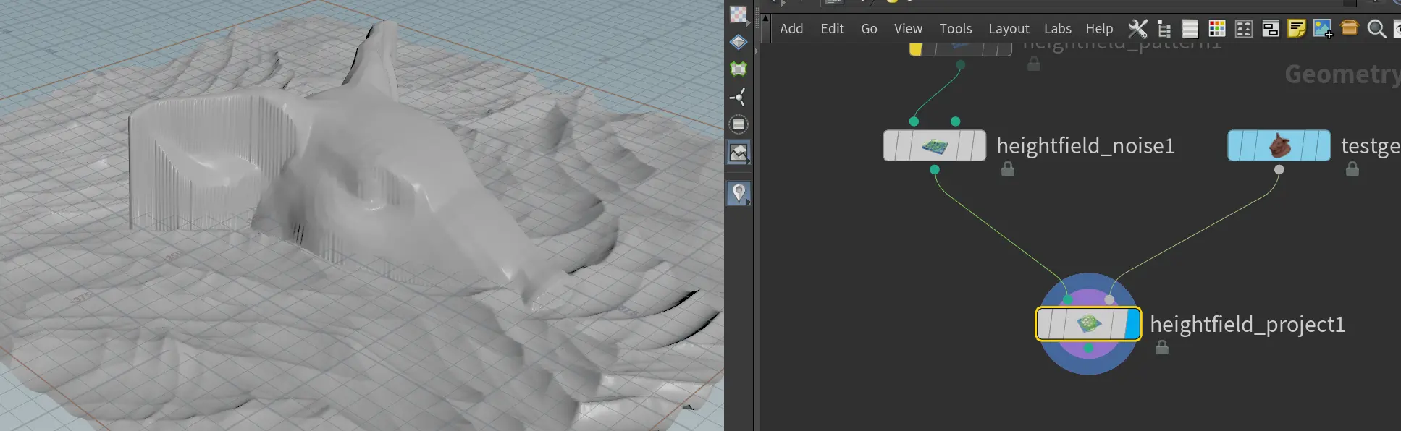Open the wrench tool icon in network toolbar
The image size is (1401, 431).
[x=1137, y=28]
